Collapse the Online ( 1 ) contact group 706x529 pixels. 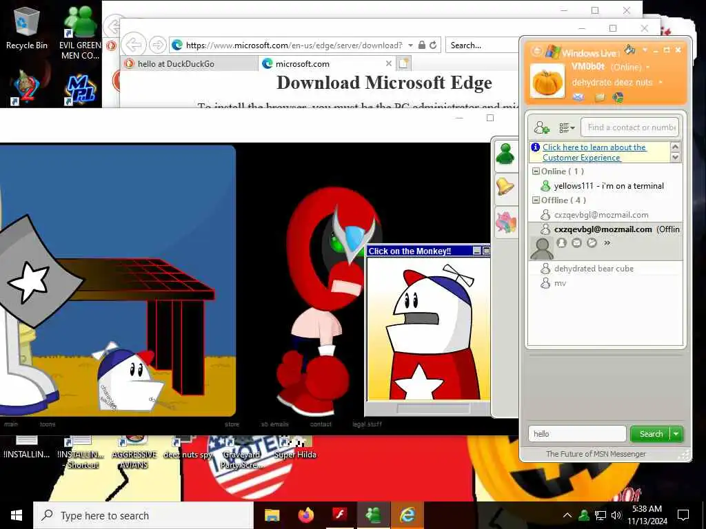536,172
